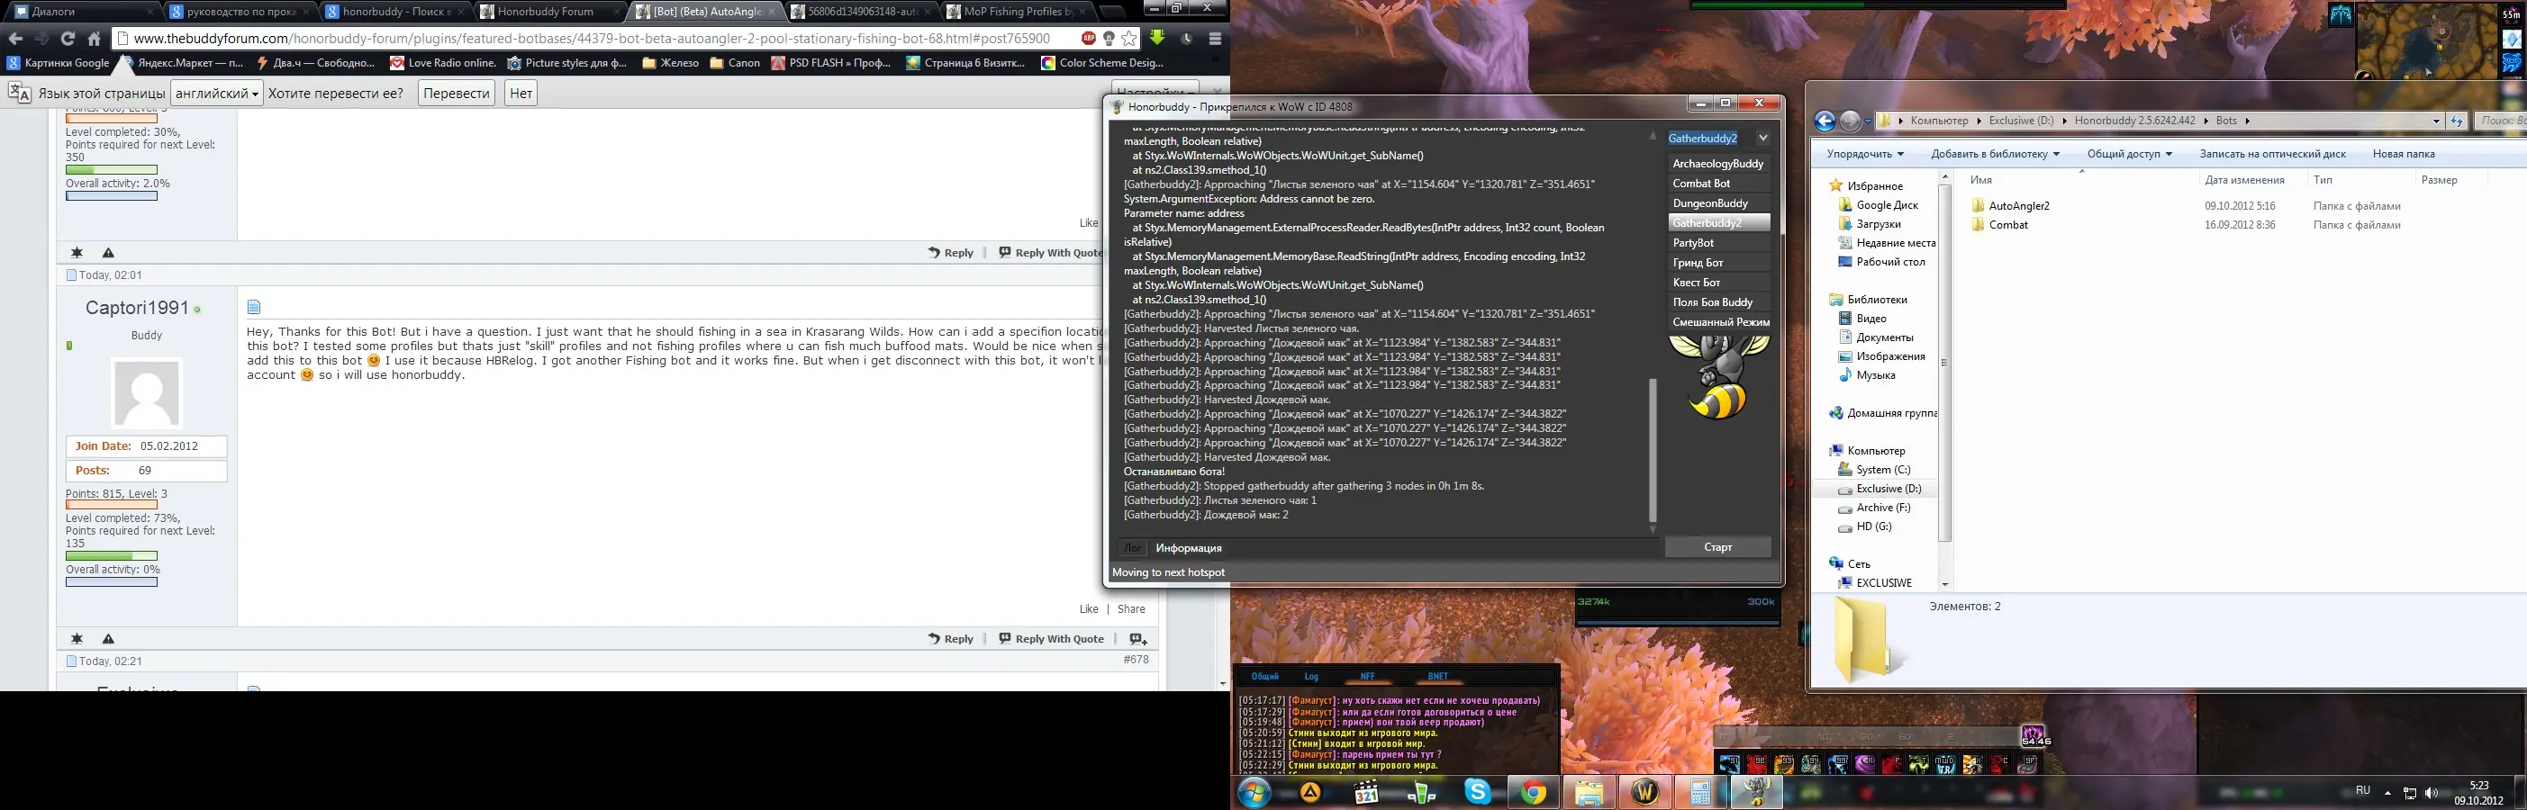Expand the Gatherbuddy2 bot selection dropdown
Viewport: 2527px width, 810px height.
tap(1762, 139)
